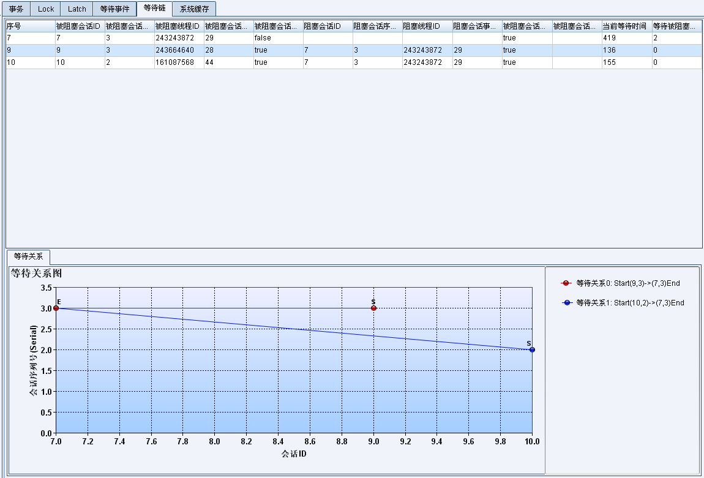704x478 pixels.
Task: Select table row with 序号 7
Action: (30, 38)
